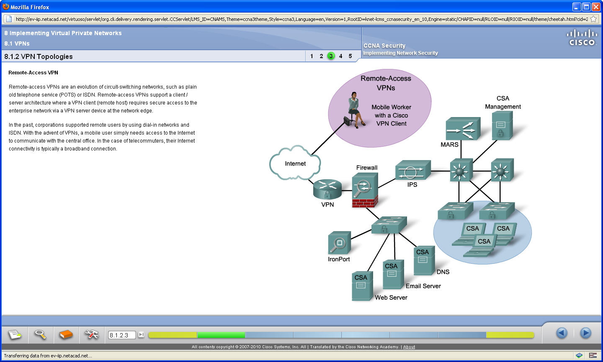The image size is (603, 362).
Task: Click the Cisco logo in the header
Action: coord(582,37)
